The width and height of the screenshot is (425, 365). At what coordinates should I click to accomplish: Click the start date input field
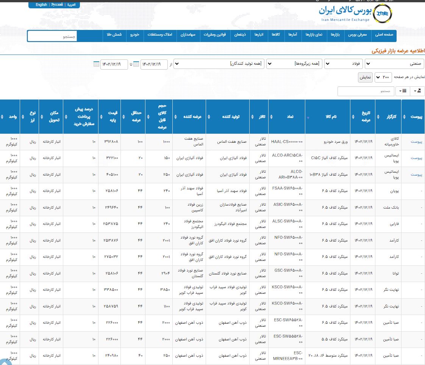coord(154,64)
